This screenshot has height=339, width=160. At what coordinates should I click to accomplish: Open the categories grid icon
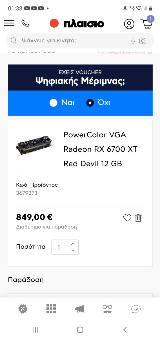click(x=51, y=309)
